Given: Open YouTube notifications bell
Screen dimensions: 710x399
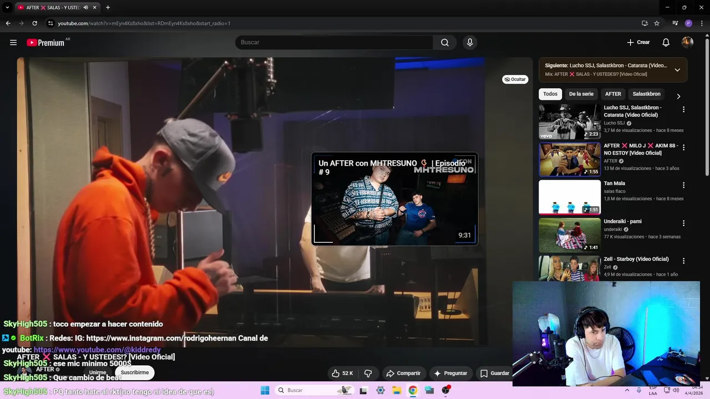Looking at the screenshot, I should coord(666,43).
